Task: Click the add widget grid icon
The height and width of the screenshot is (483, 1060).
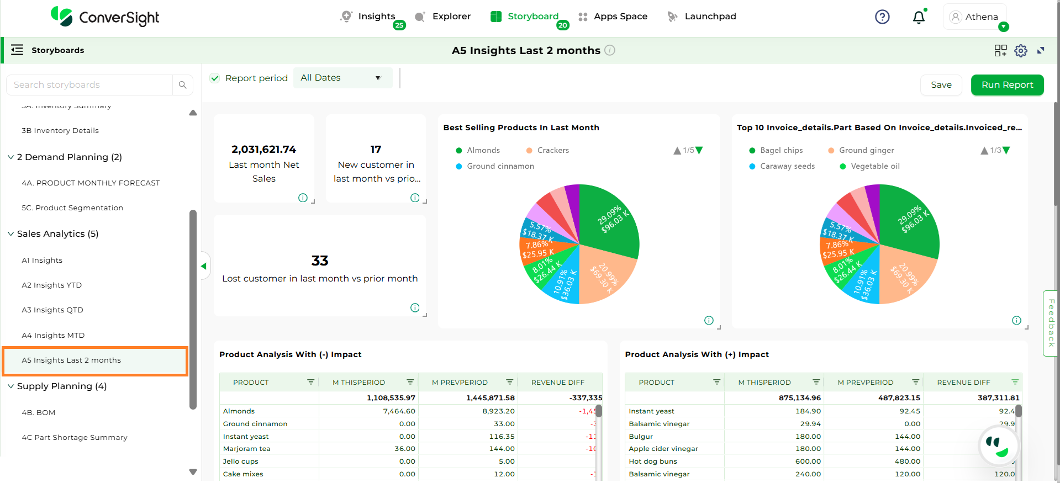Action: pyautogui.click(x=1000, y=51)
